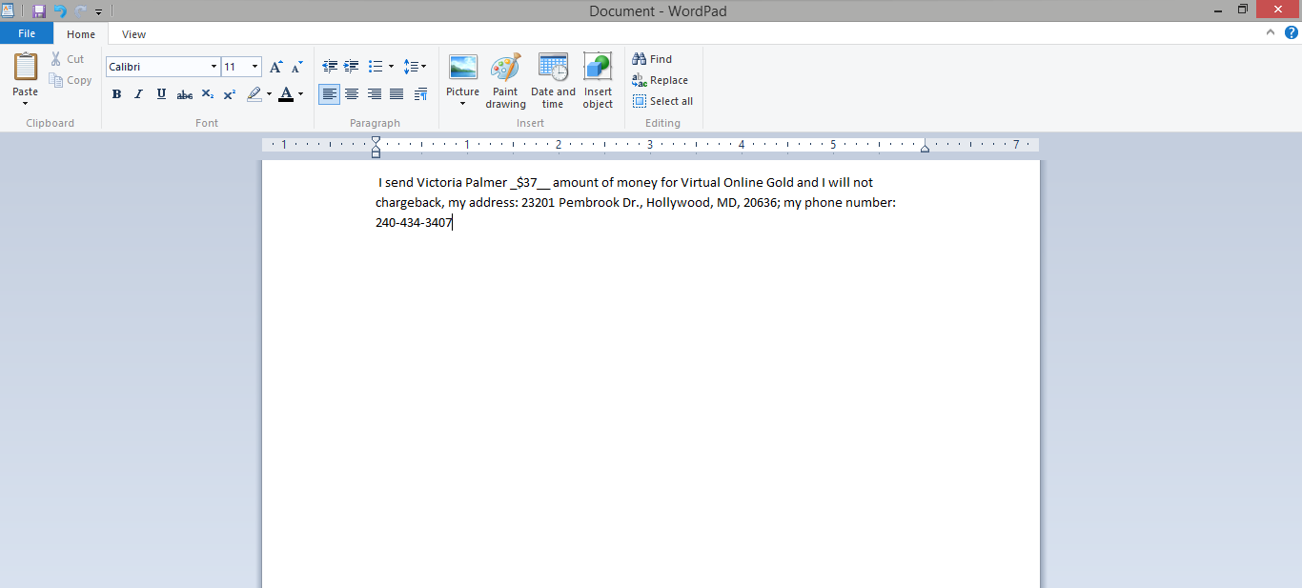Click the "Hollywood, MD, 20636" address text

pos(711,203)
